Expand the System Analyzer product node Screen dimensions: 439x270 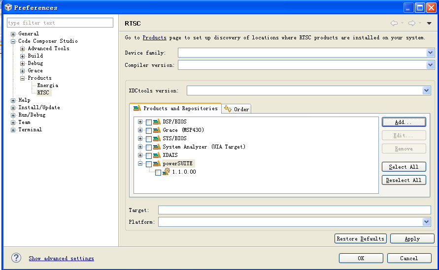coord(140,147)
